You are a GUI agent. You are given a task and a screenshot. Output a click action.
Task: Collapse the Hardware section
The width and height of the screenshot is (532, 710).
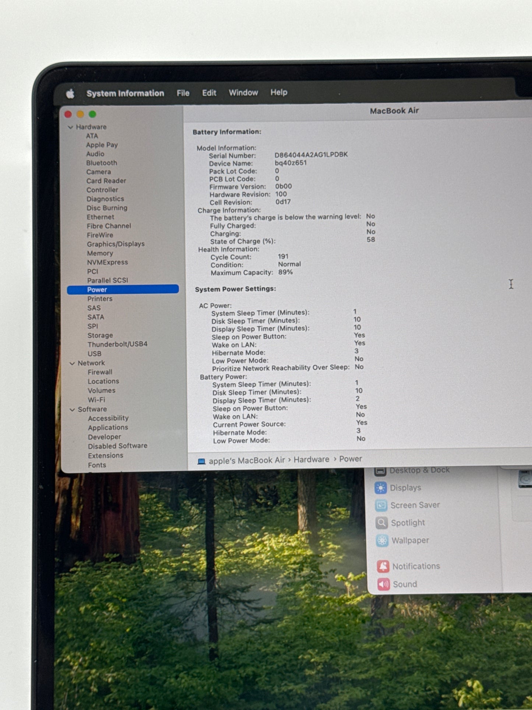coord(70,127)
